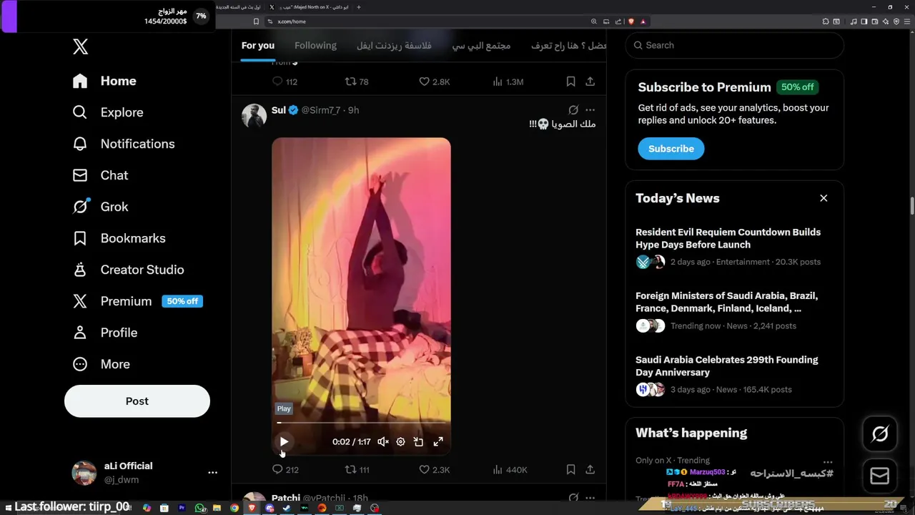Viewport: 915px width, 515px height.
Task: Repost Sul's post showing 111 reposts
Action: [357, 470]
